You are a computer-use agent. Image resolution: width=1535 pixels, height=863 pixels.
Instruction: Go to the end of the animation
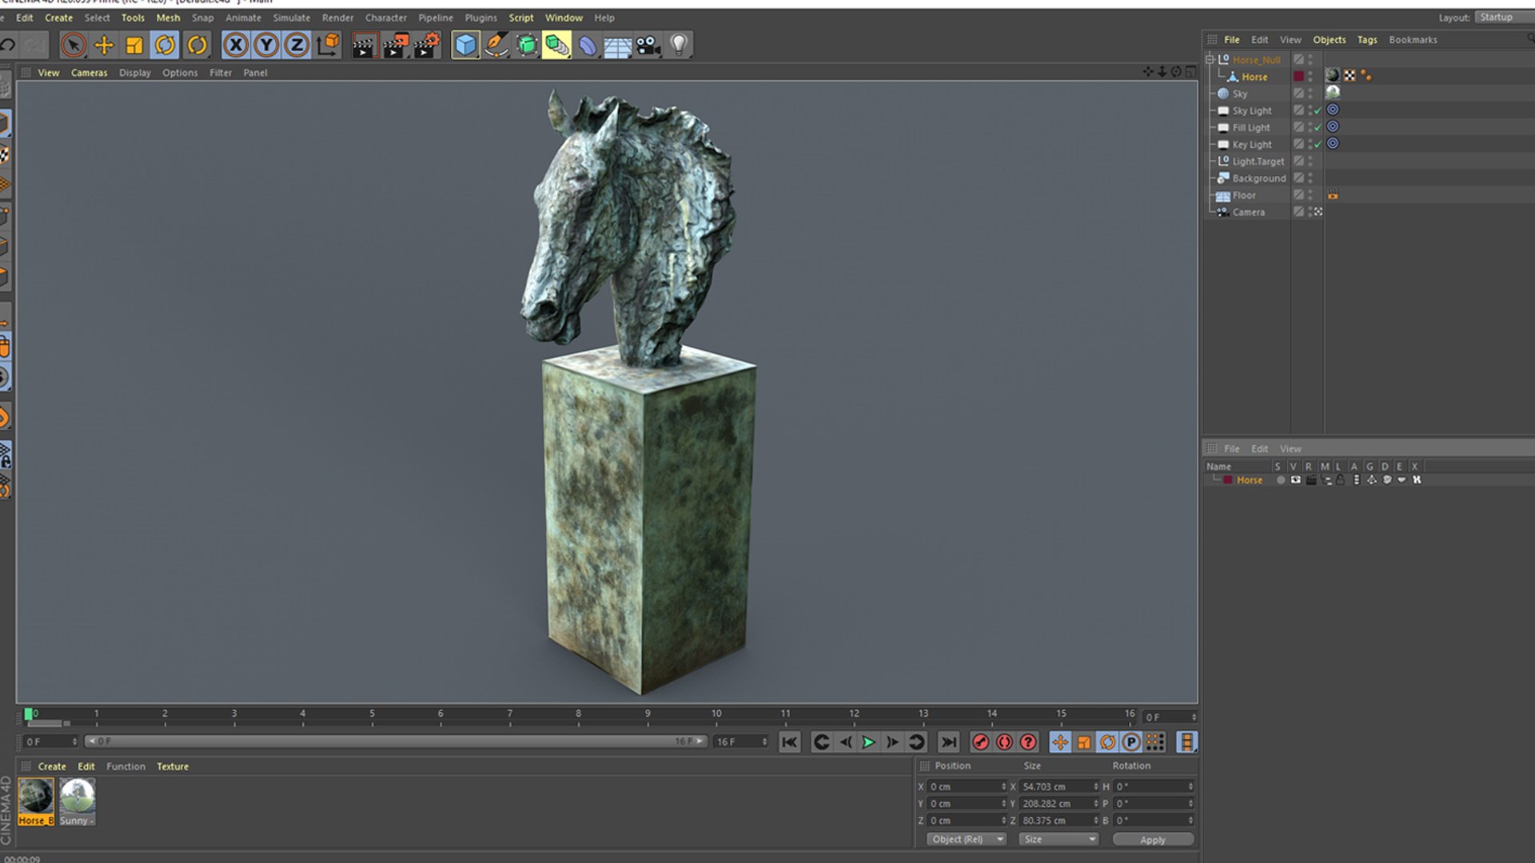948,742
